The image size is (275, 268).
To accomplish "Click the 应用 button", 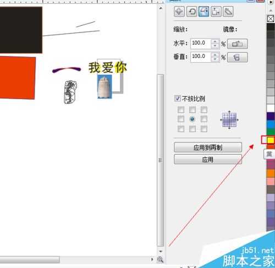I will (x=208, y=159).
